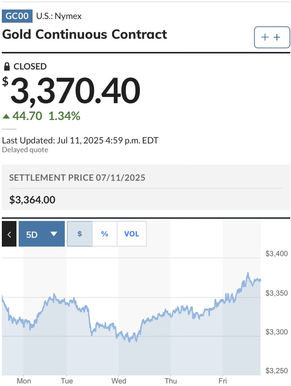Click the Friday peak on the price line

pyautogui.click(x=248, y=273)
